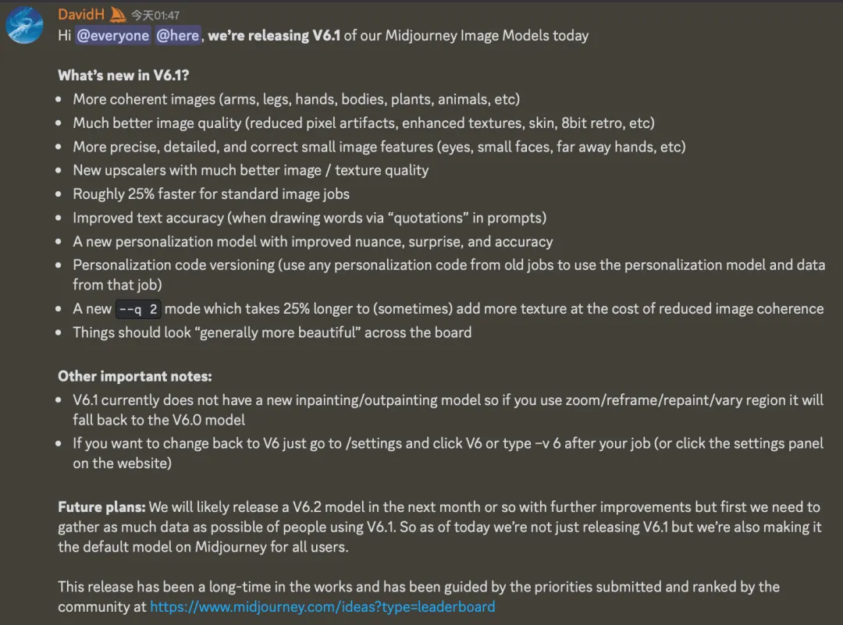Click the 今天01:47 message timestamp

[x=155, y=16]
